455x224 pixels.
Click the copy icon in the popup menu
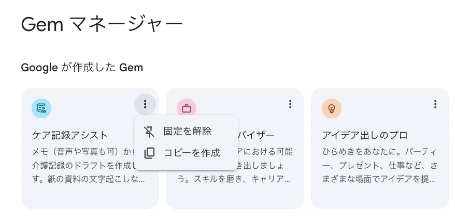click(149, 153)
